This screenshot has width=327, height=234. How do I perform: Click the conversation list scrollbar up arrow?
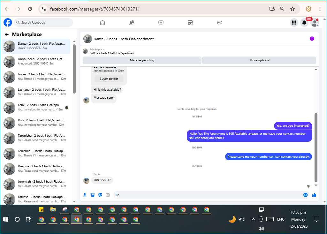pyautogui.click(x=74, y=42)
